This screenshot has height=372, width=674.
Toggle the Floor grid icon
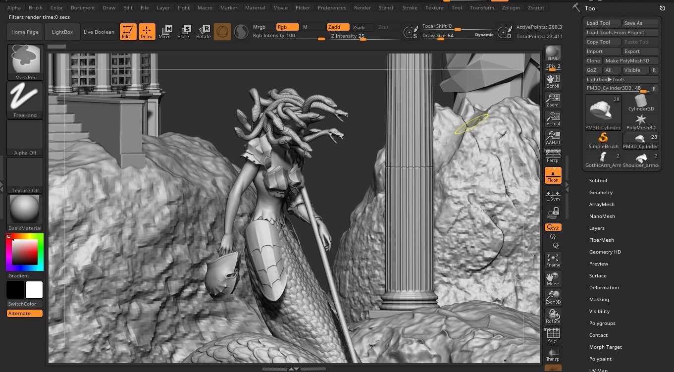click(553, 175)
